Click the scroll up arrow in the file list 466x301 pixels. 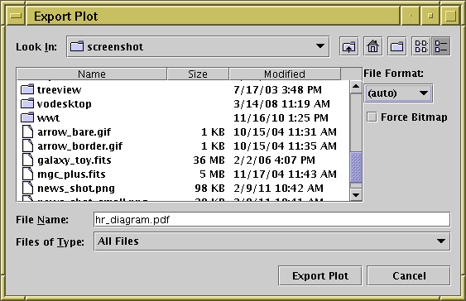[x=356, y=87]
